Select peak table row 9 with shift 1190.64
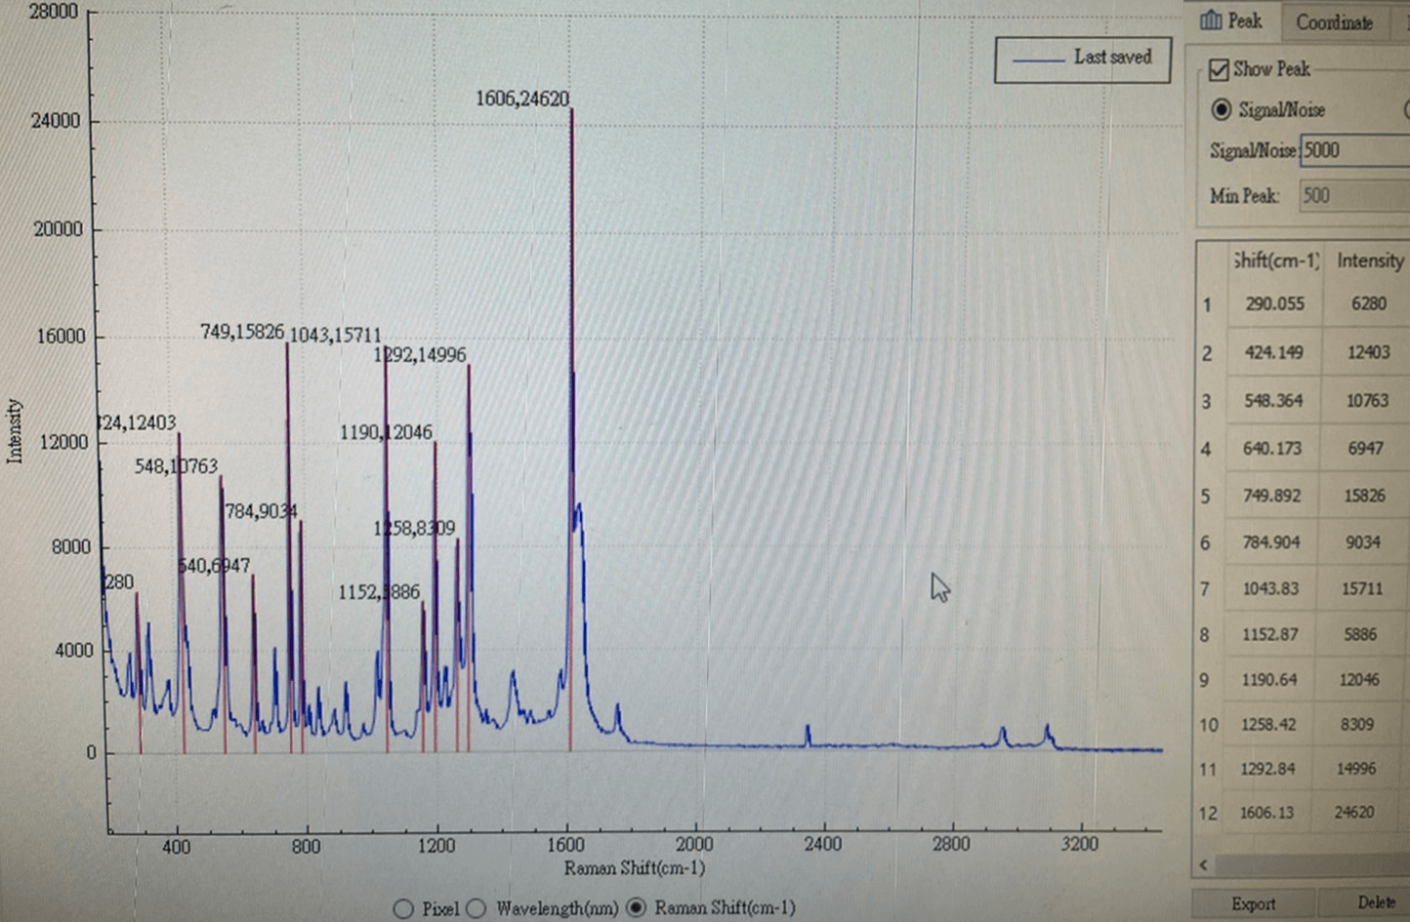 1303,679
